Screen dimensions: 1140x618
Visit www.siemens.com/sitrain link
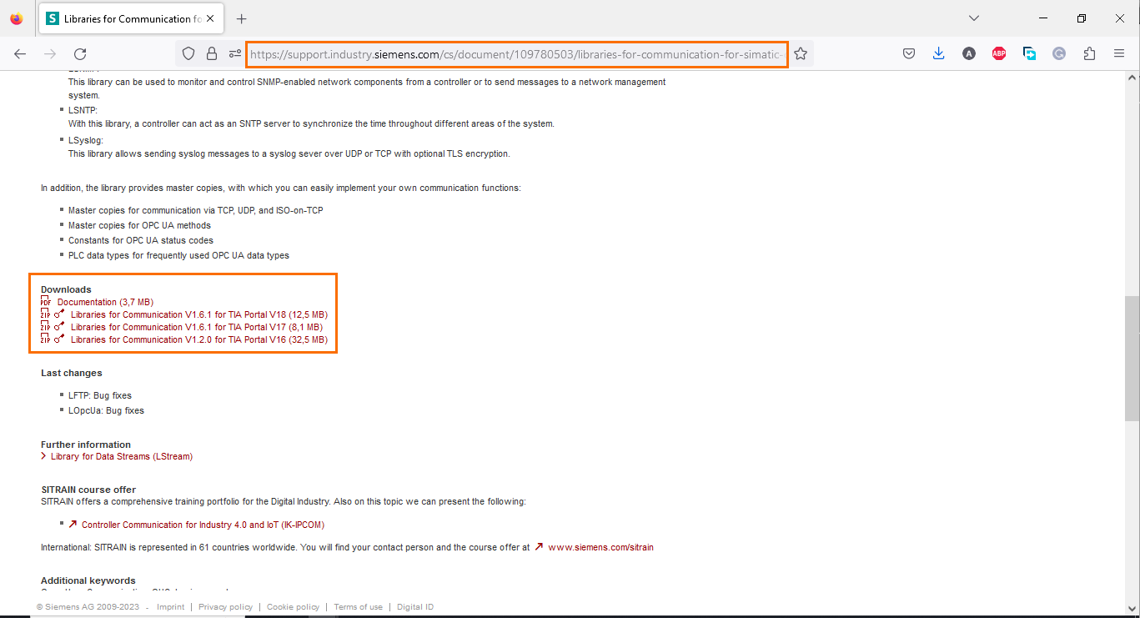pyautogui.click(x=601, y=547)
